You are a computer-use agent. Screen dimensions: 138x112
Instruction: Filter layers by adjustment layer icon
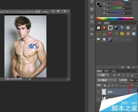(x=119, y=75)
